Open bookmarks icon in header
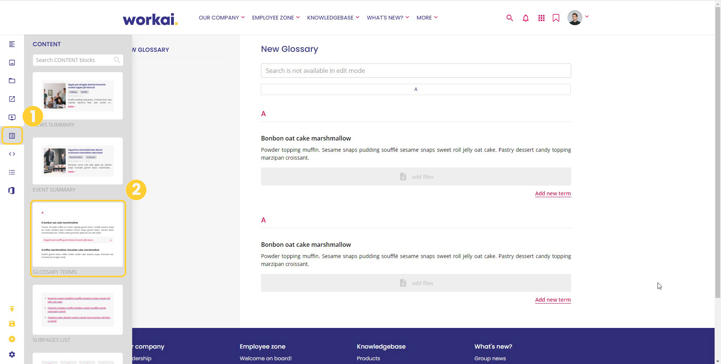The height and width of the screenshot is (364, 721). [556, 18]
